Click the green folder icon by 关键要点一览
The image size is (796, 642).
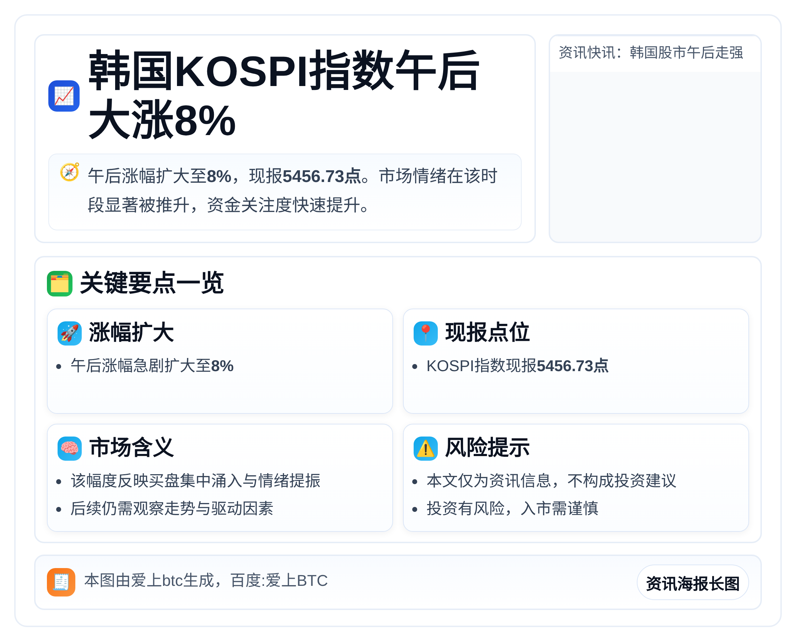click(x=60, y=284)
